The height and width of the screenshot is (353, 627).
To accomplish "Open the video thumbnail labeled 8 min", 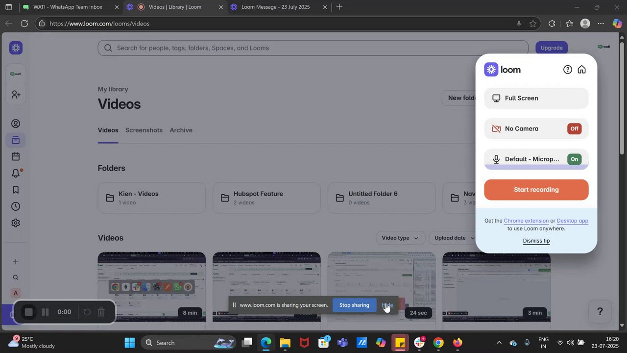I will 152,287.
